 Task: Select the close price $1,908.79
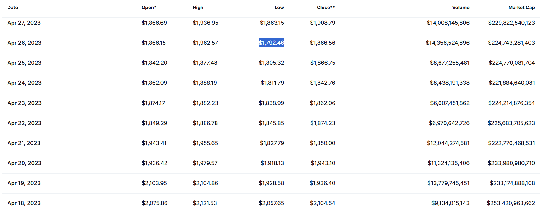click(x=323, y=23)
